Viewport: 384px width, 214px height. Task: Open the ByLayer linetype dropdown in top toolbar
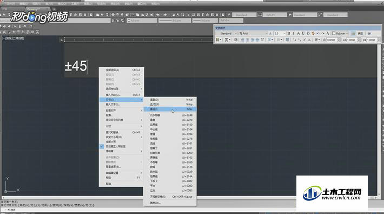tap(175, 21)
